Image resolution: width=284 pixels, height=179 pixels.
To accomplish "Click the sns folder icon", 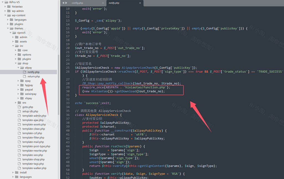I will coord(19,103).
